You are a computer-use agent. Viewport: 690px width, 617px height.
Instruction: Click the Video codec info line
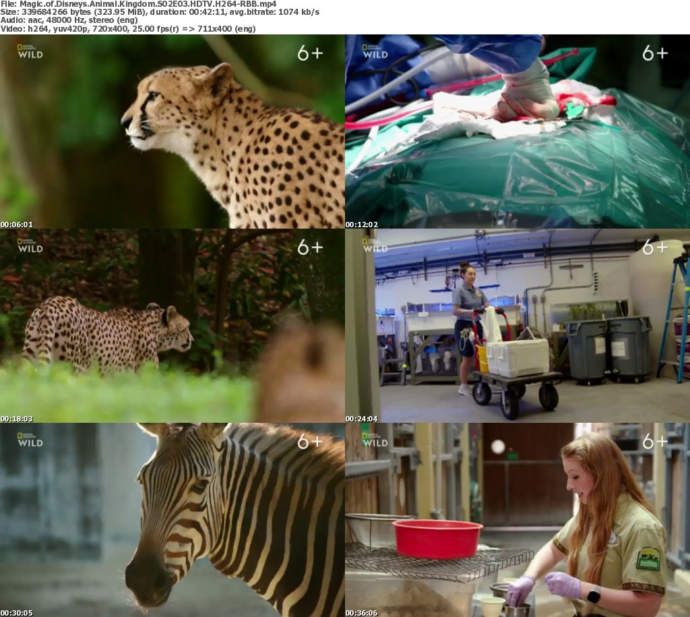tap(128, 29)
